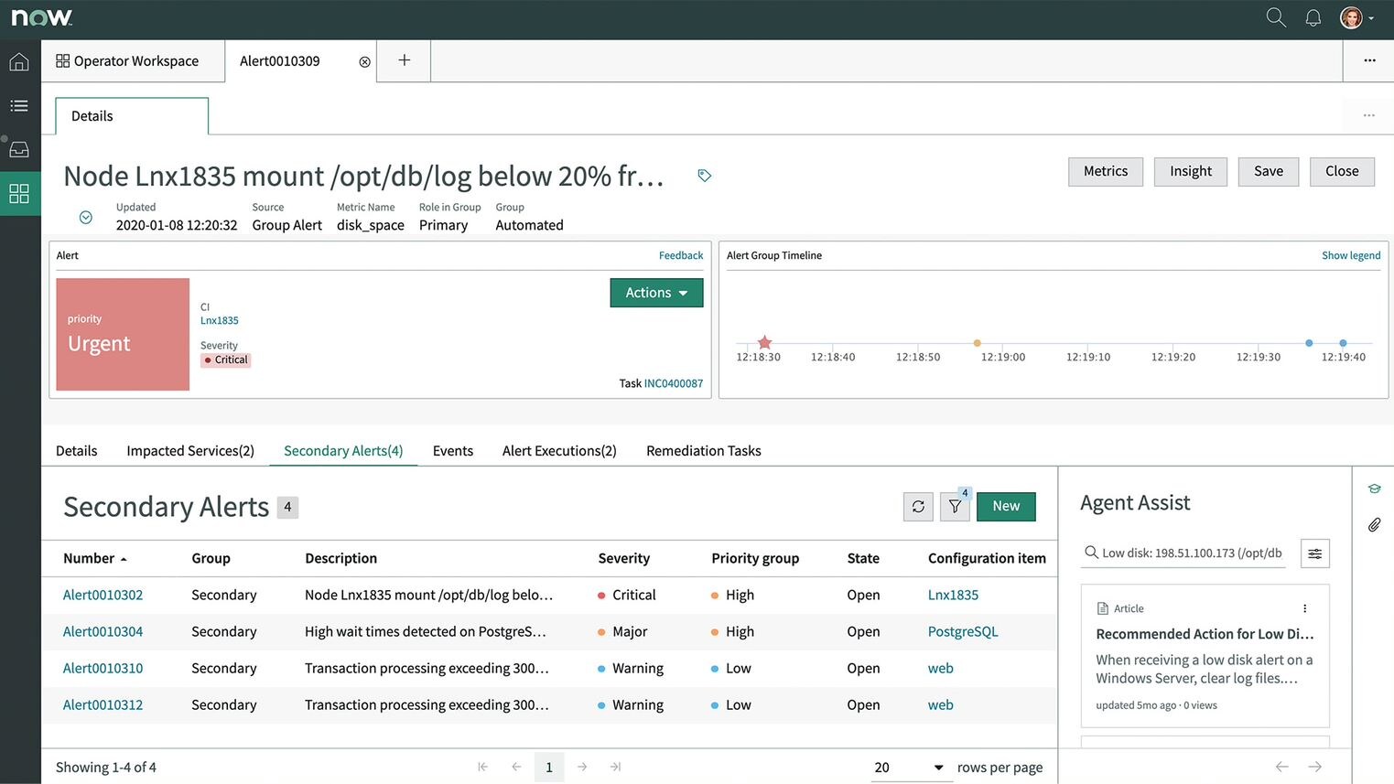Open the rows per page dropdown

tap(910, 768)
